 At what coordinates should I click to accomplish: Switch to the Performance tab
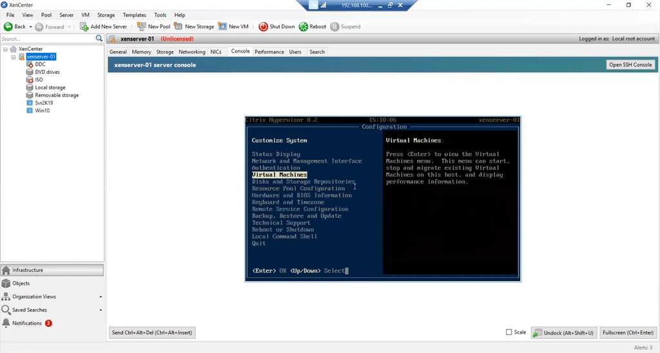pyautogui.click(x=269, y=51)
